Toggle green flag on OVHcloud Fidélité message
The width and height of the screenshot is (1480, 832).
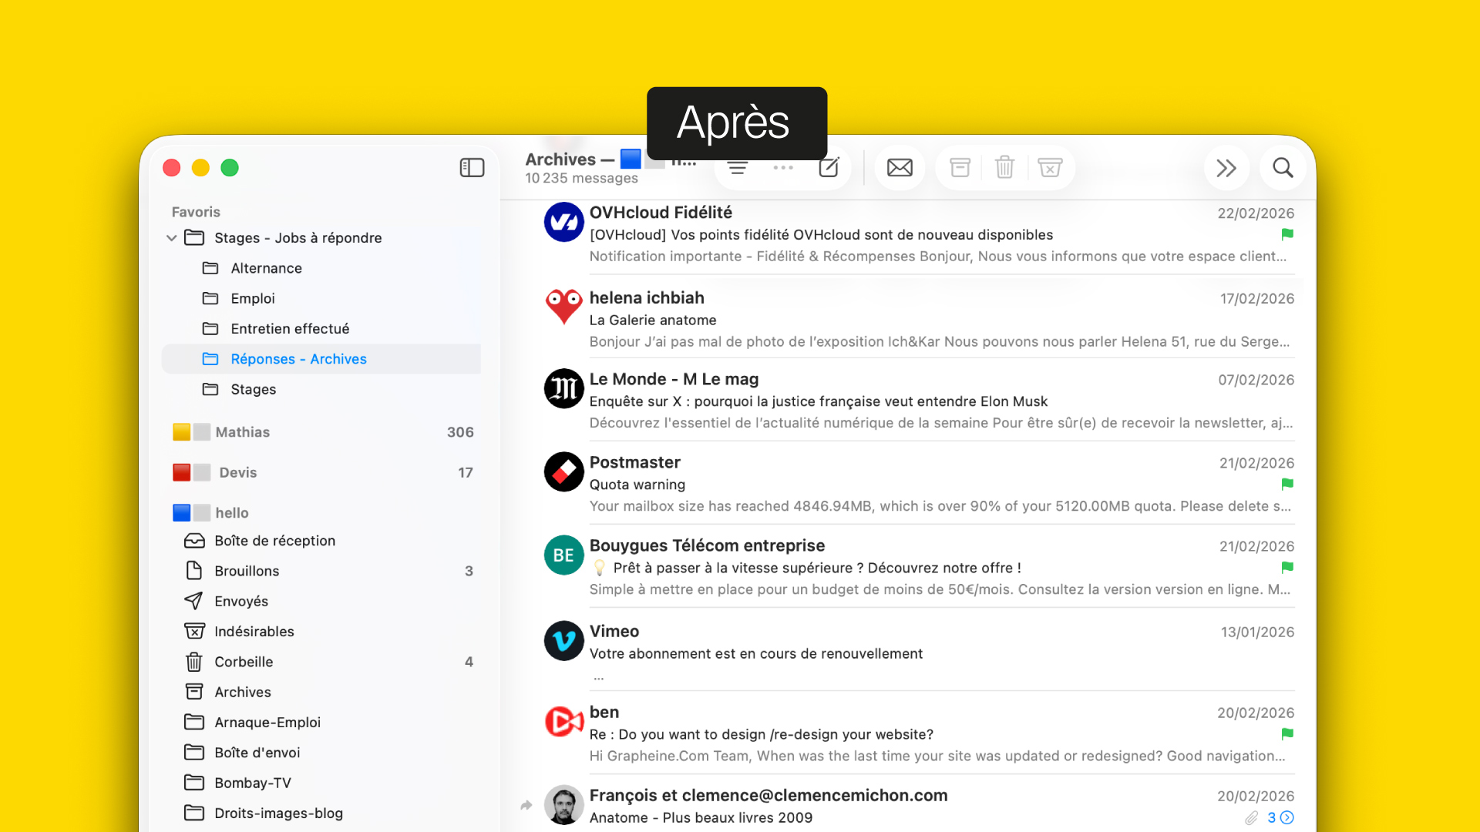[1287, 234]
